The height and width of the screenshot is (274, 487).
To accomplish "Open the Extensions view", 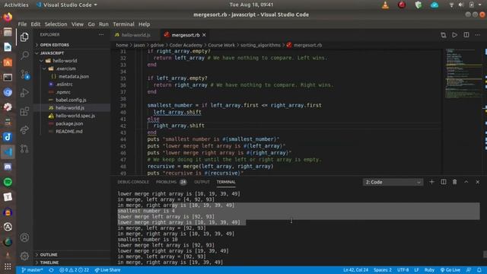I will [24, 111].
